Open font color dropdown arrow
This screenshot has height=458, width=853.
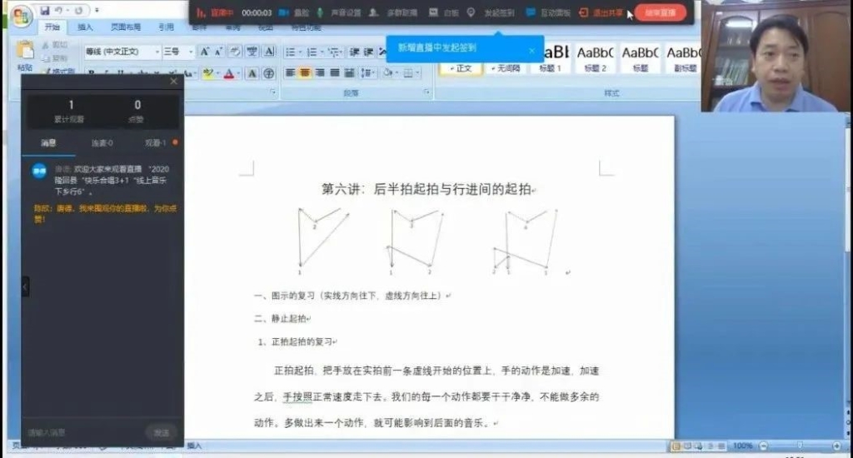238,73
